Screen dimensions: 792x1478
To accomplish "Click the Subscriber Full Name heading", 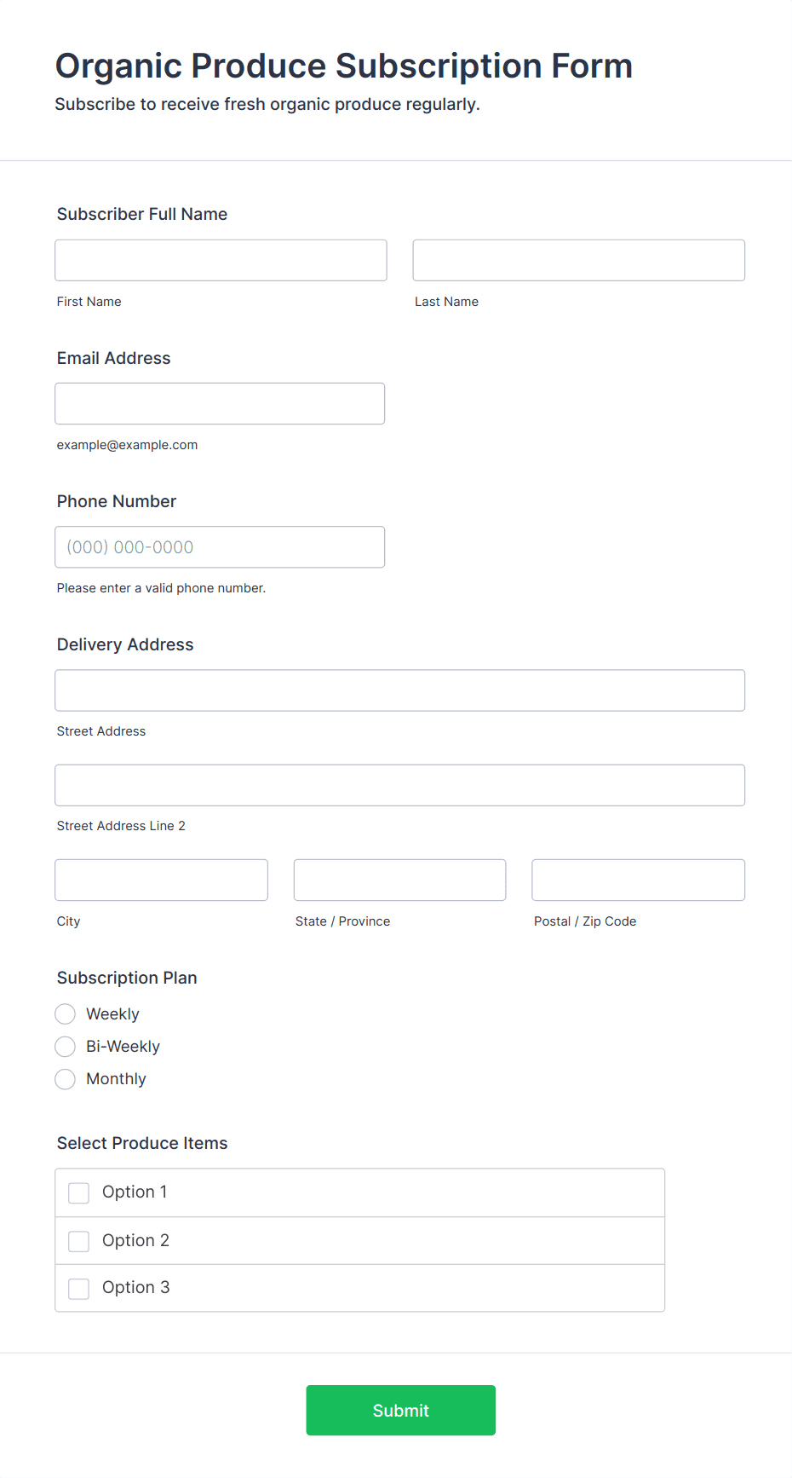I will (x=141, y=214).
